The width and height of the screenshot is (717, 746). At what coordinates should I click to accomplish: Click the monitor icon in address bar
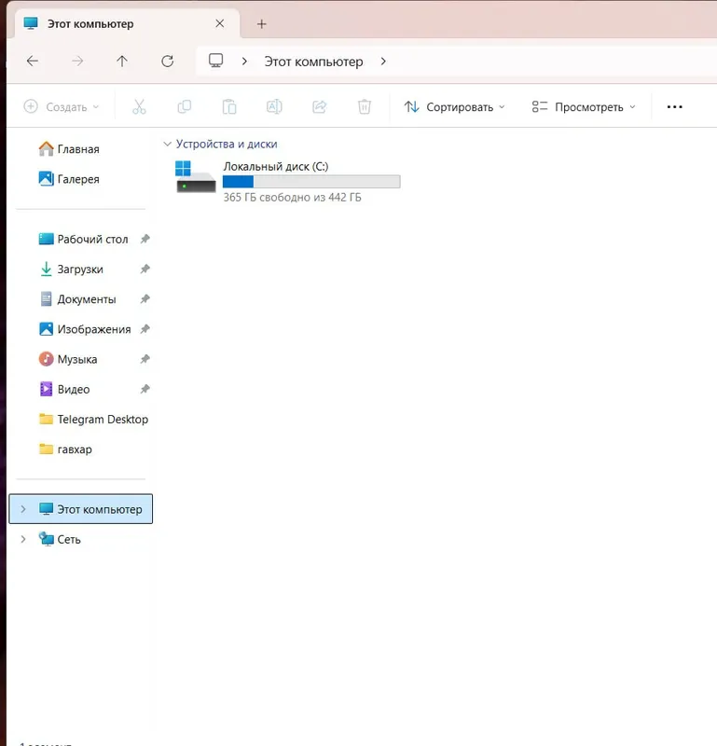pos(215,61)
